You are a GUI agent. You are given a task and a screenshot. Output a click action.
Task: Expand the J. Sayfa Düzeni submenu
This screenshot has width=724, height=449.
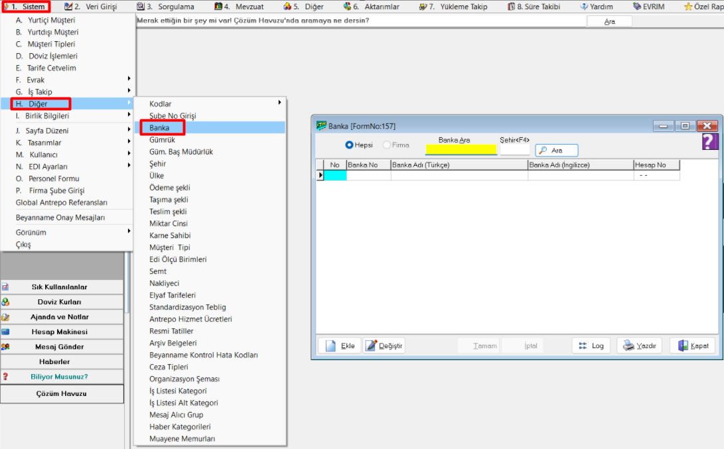pyautogui.click(x=129, y=129)
